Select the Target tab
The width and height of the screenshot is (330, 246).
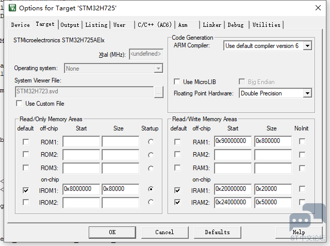[x=45, y=24]
